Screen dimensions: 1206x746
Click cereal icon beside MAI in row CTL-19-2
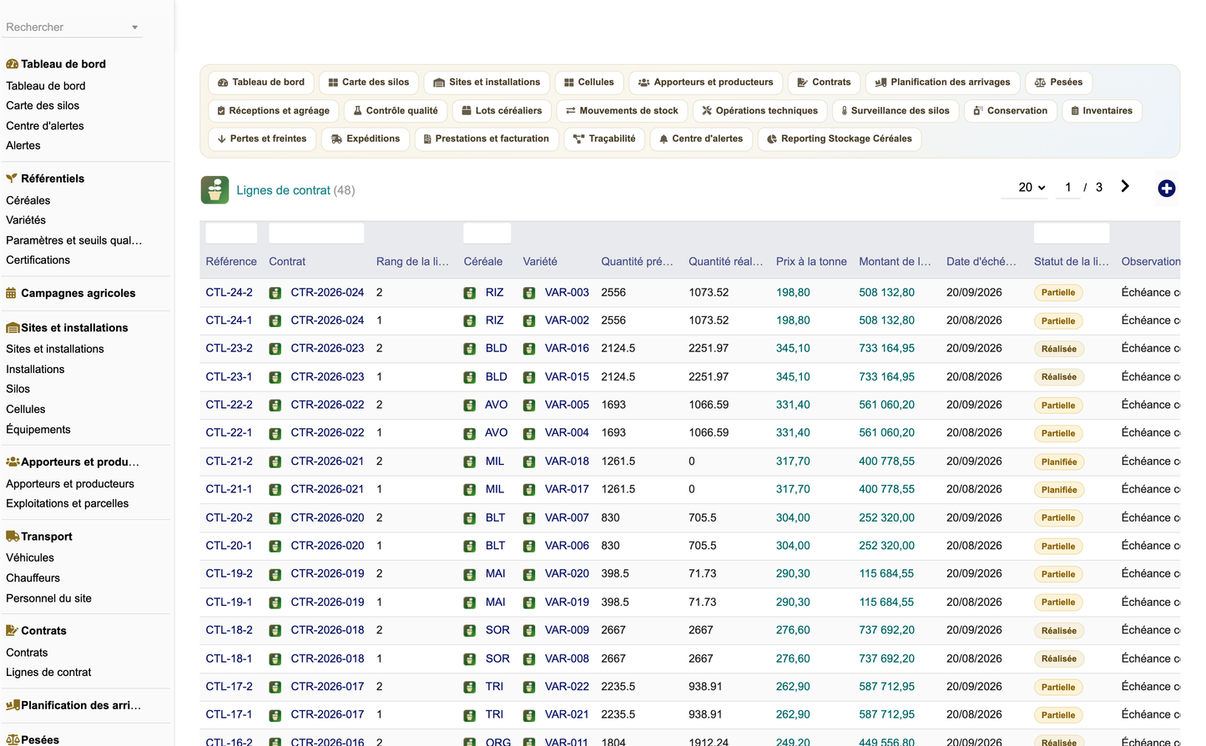point(470,574)
